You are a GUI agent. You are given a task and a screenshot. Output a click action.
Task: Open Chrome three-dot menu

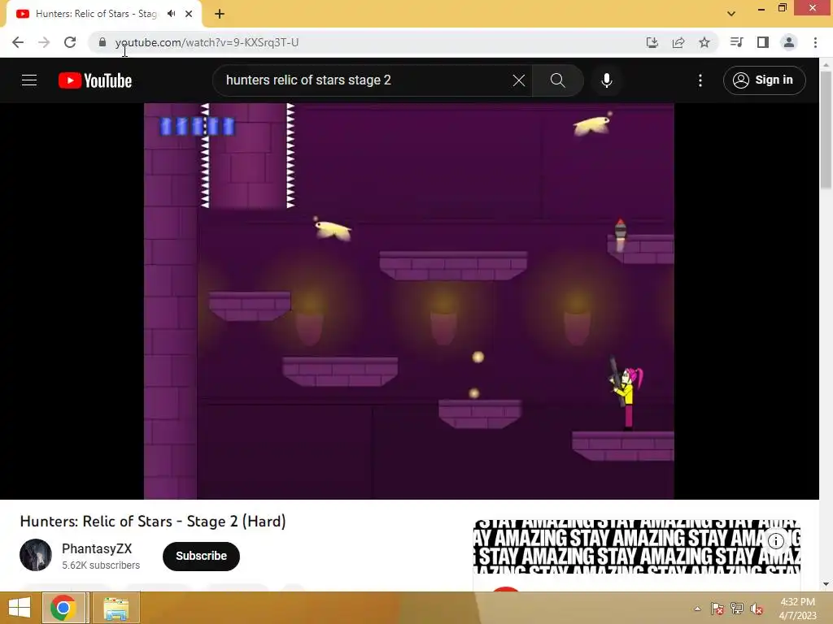815,42
